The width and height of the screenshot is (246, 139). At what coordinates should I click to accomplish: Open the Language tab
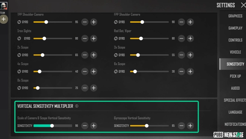pyautogui.click(x=235, y=112)
